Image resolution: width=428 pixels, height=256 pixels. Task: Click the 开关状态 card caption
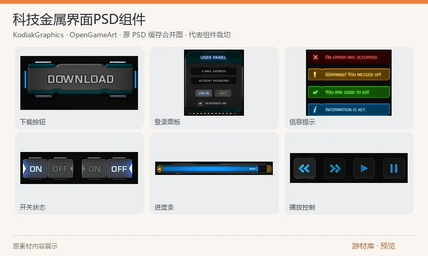click(x=33, y=207)
